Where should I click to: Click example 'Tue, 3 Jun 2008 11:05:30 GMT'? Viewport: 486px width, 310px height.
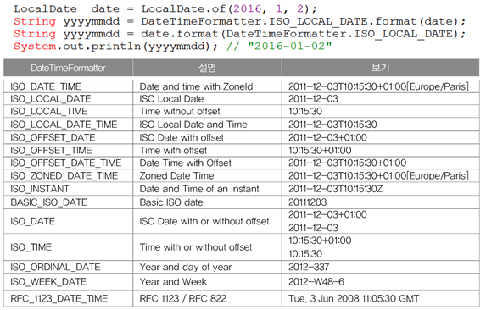point(354,298)
